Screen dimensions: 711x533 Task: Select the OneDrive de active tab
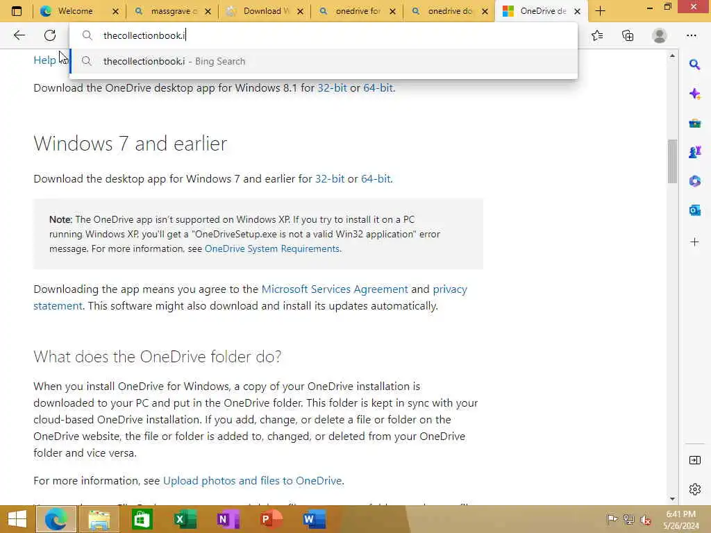pos(538,11)
